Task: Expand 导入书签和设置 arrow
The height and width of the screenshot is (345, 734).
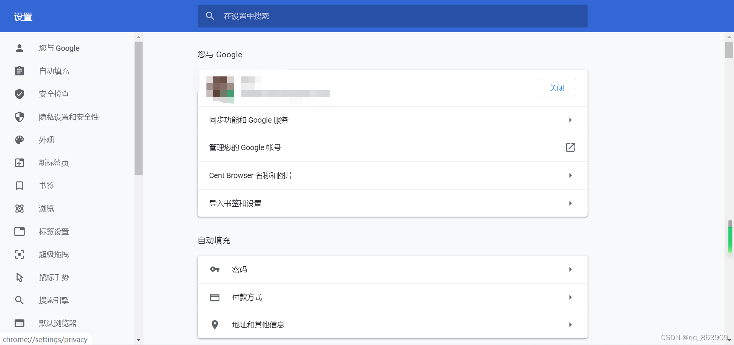Action: click(x=570, y=203)
